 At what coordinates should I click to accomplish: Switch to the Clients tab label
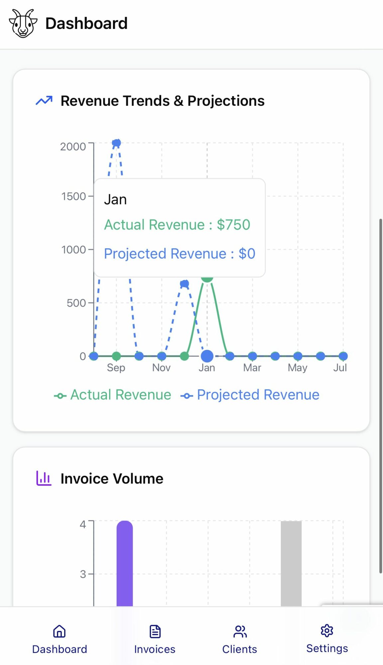pyautogui.click(x=240, y=649)
